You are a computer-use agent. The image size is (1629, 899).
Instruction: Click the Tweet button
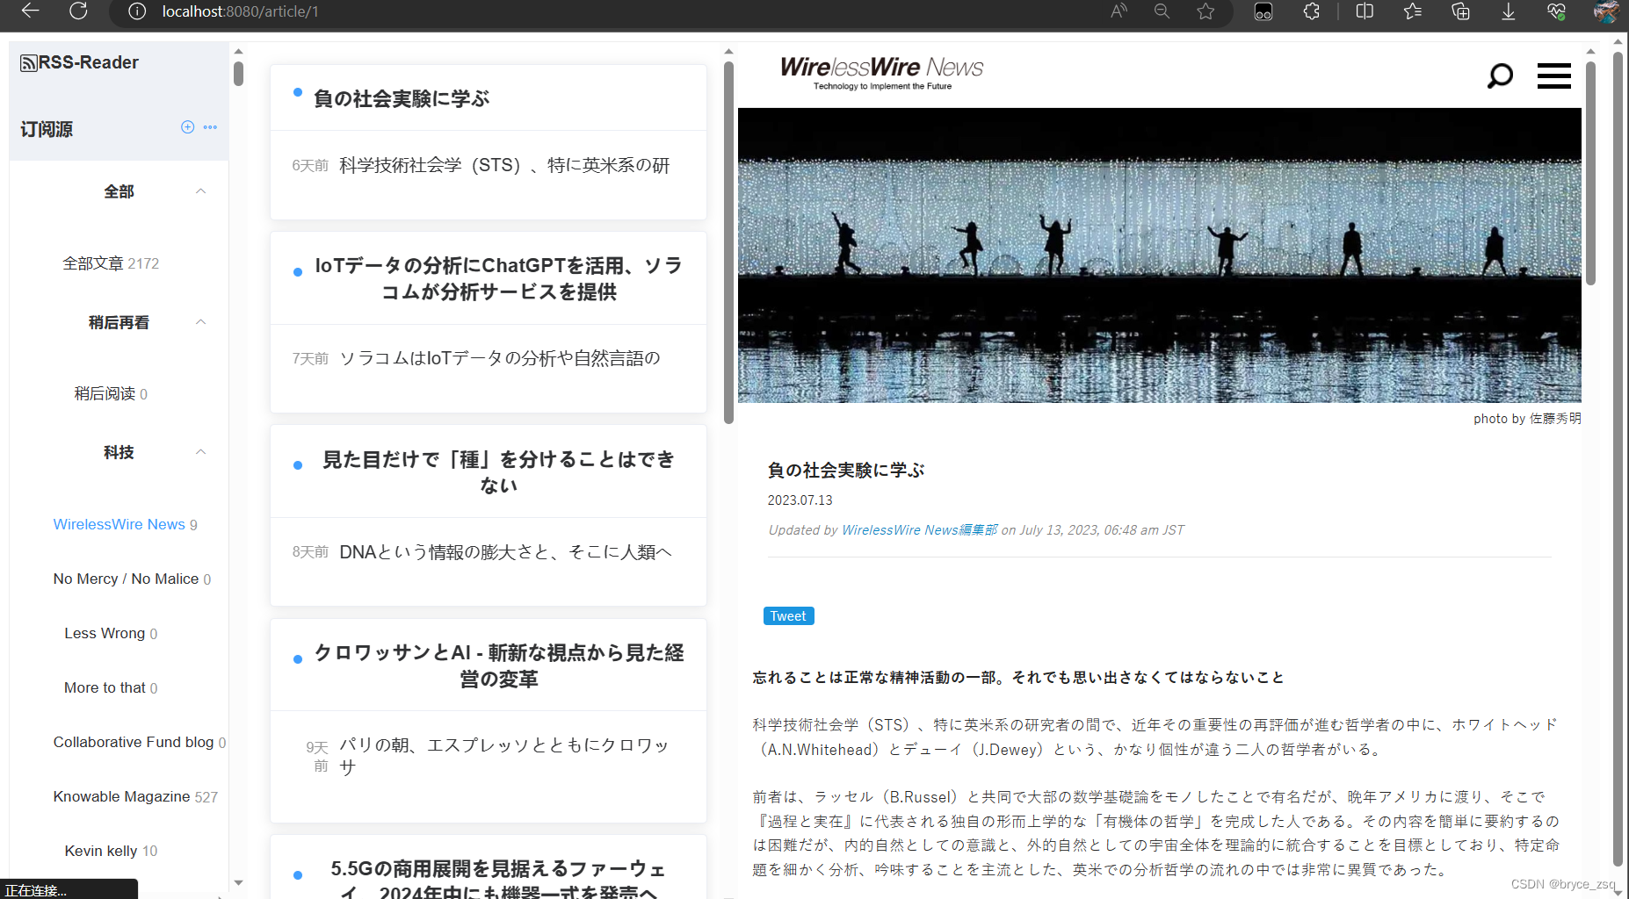(787, 615)
